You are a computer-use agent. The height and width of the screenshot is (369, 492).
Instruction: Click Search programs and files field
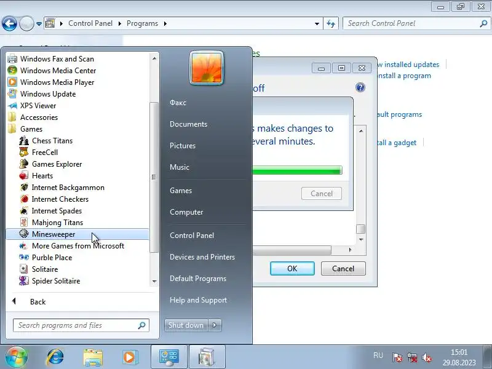tap(81, 325)
